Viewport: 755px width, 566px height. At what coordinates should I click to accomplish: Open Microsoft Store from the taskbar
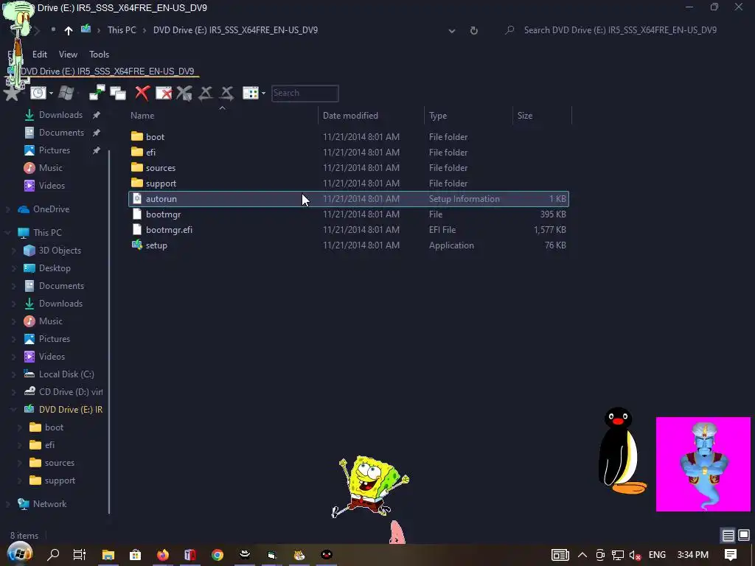click(136, 554)
